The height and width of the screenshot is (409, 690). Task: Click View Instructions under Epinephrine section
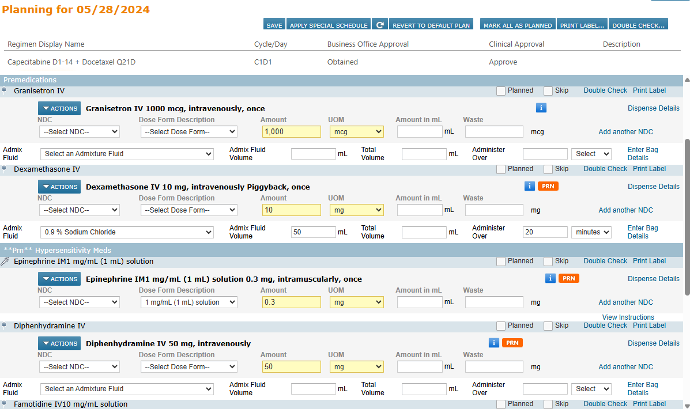(x=628, y=317)
